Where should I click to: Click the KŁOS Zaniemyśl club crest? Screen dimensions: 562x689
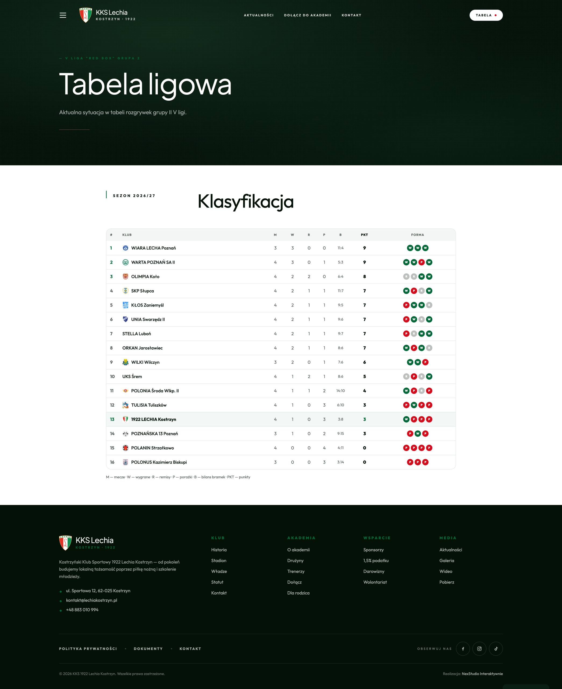coord(125,305)
